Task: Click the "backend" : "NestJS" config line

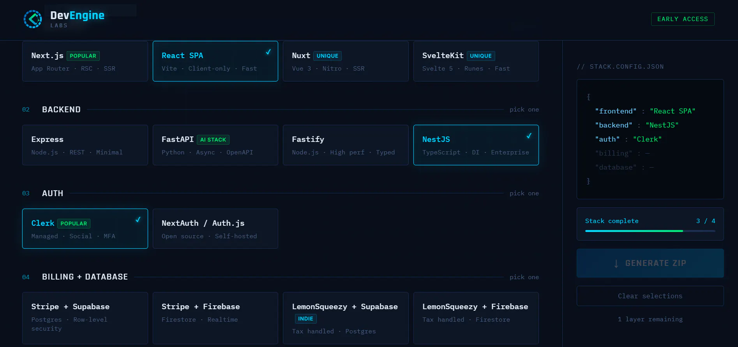Action: [637, 125]
